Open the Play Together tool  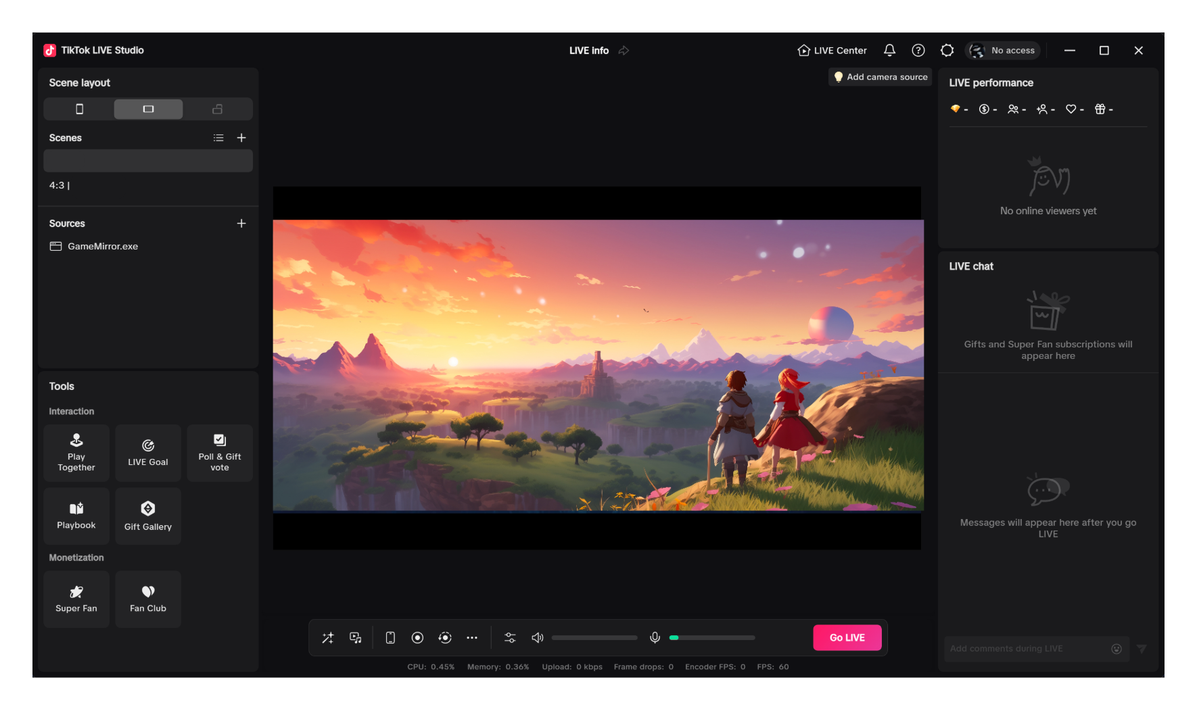point(76,453)
